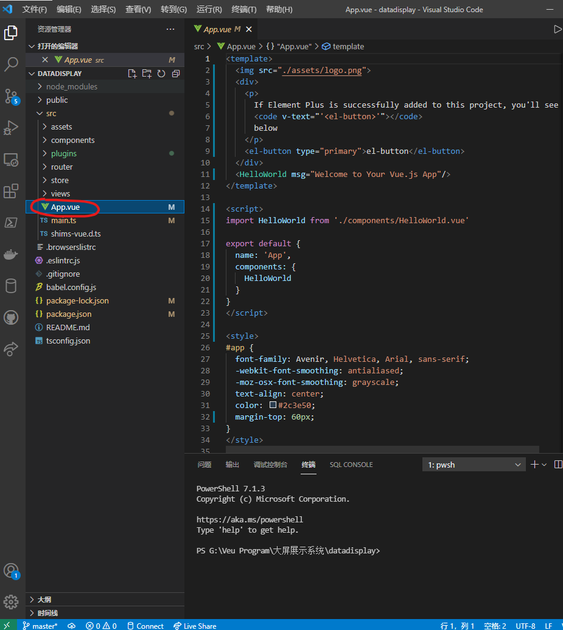Click the errors and warnings count in status bar
Viewport: 563px width, 630px height.
(101, 626)
